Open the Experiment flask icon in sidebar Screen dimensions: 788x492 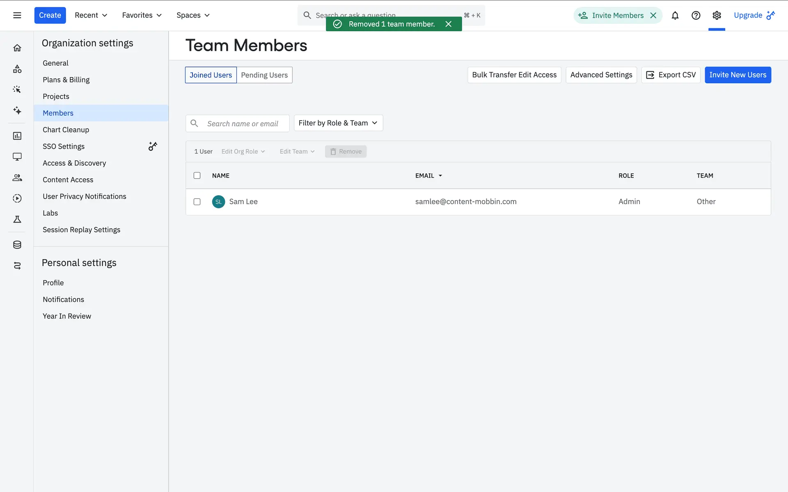pos(17,219)
